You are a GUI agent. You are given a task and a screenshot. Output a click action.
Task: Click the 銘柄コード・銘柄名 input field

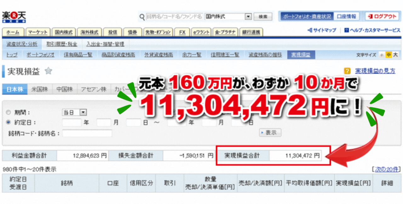pos(87,134)
